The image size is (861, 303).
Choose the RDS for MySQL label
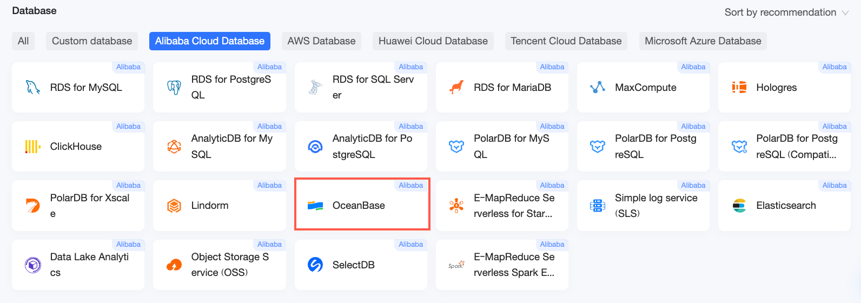[86, 87]
